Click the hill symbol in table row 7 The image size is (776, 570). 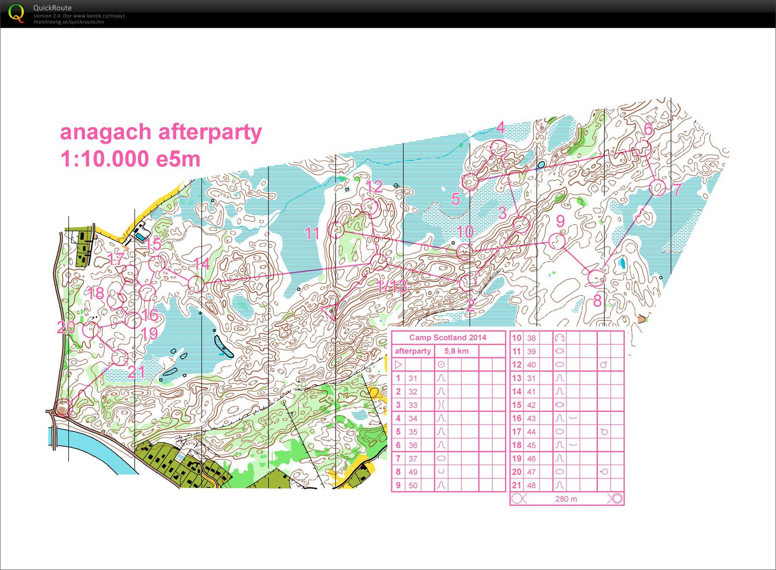441,458
